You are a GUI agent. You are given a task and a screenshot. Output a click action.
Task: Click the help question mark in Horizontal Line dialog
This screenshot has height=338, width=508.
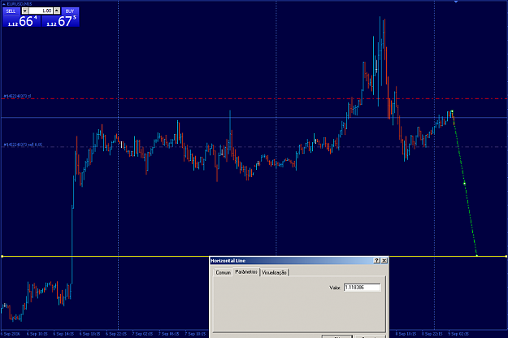(x=377, y=261)
